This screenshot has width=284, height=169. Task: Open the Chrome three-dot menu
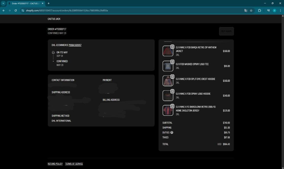pos(280,11)
